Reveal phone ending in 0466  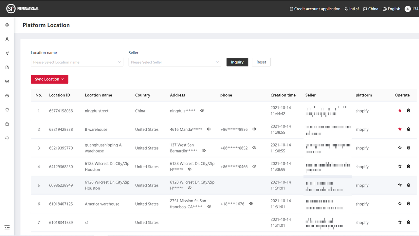click(x=254, y=167)
